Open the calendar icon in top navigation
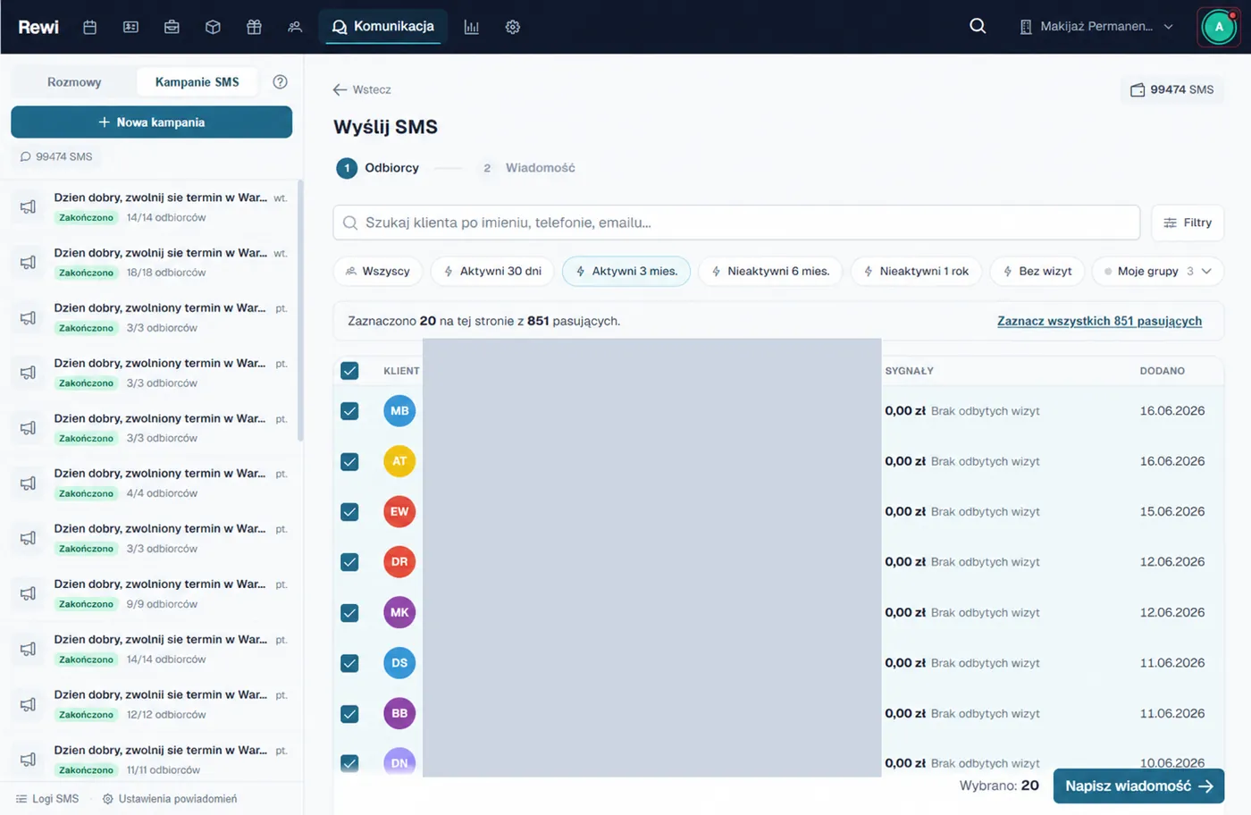 89,27
